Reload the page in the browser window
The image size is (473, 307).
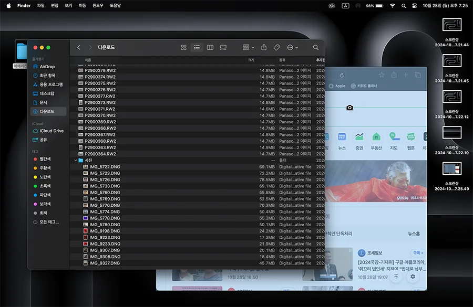(342, 76)
